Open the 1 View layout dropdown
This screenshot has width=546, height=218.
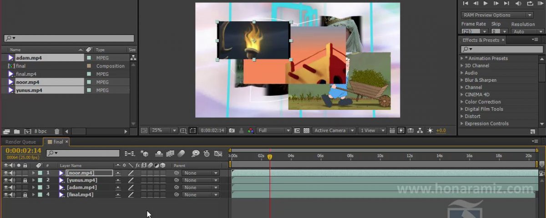373,130
